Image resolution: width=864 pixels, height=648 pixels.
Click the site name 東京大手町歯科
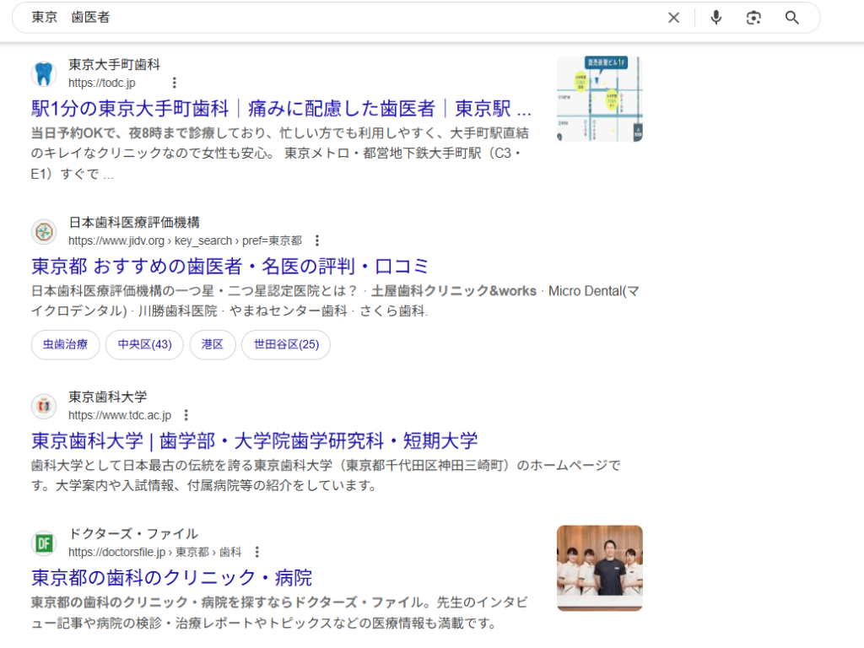tap(114, 64)
